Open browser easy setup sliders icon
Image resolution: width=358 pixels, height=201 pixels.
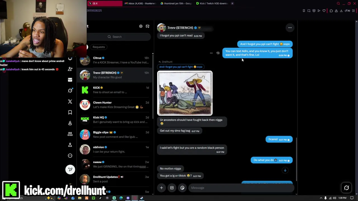353,11
